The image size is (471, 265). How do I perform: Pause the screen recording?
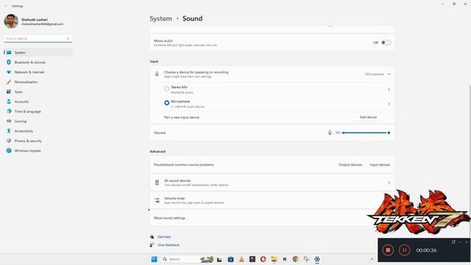[x=404, y=250]
